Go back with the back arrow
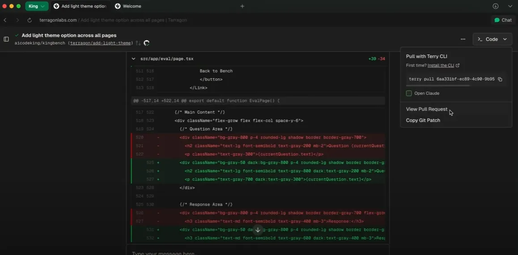Image resolution: width=518 pixels, height=255 pixels. point(5,20)
